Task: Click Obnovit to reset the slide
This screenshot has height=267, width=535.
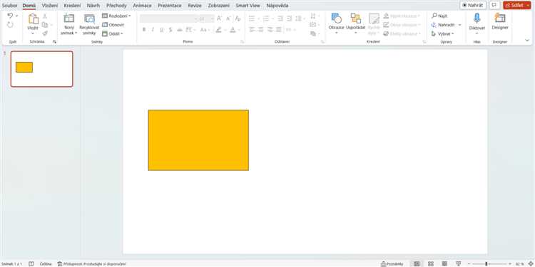Action: (x=113, y=25)
